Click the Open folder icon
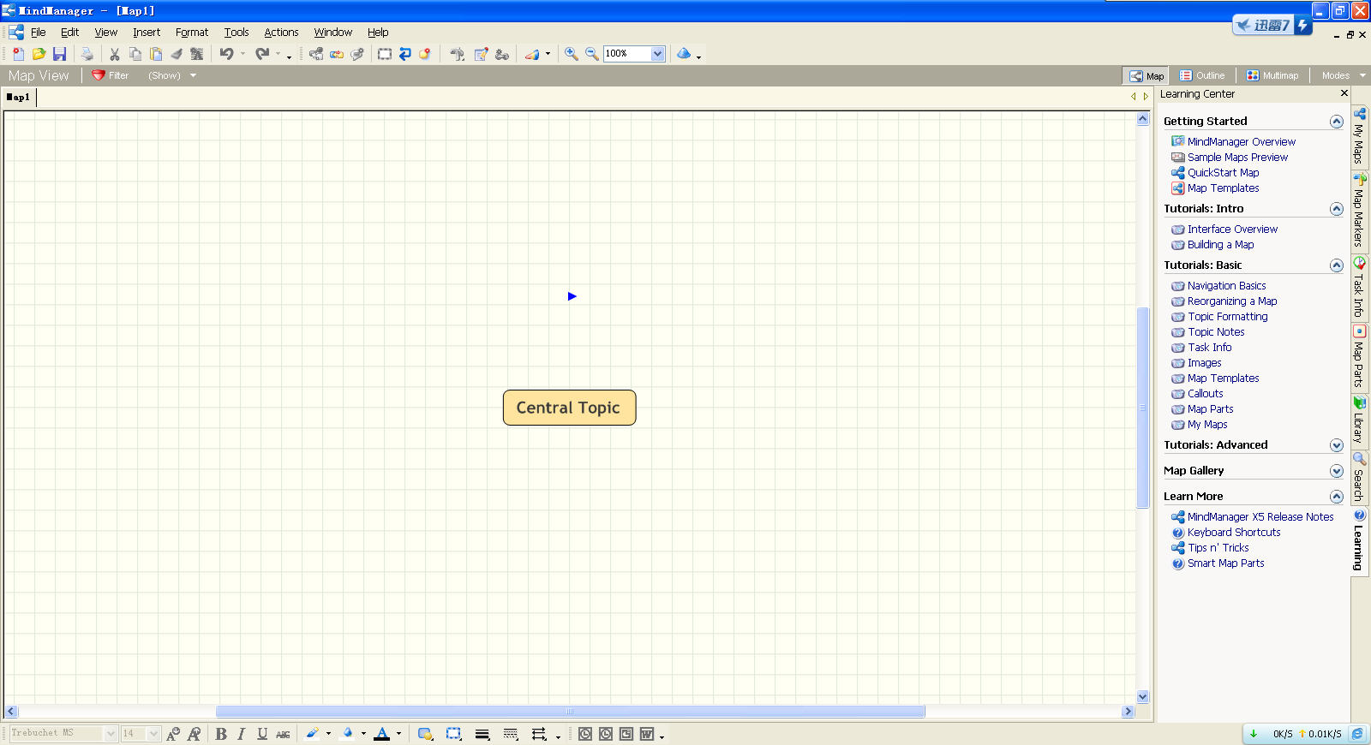 point(39,54)
